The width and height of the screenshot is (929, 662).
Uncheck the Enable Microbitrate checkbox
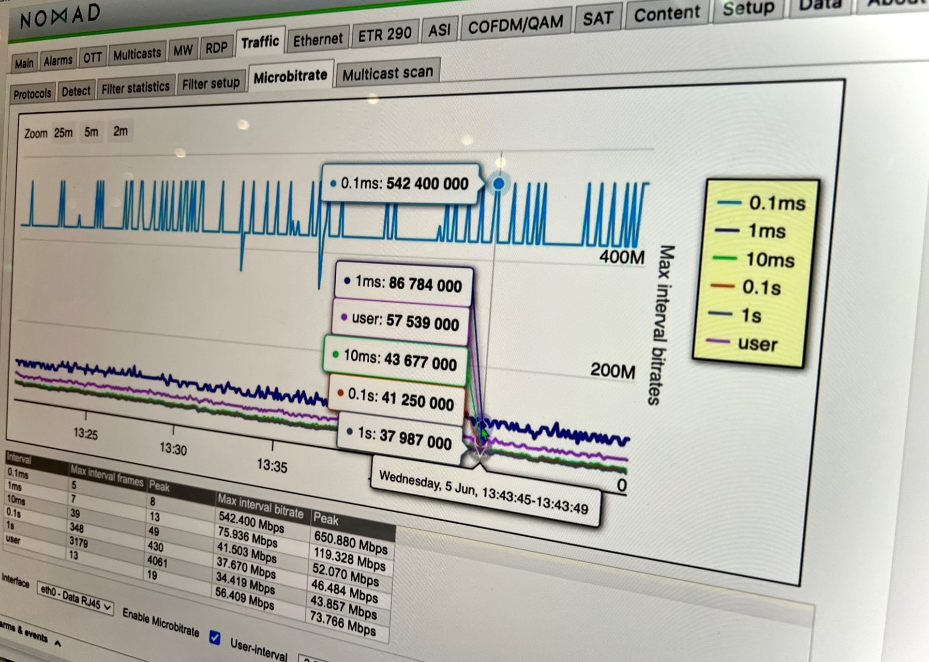pyautogui.click(x=215, y=638)
